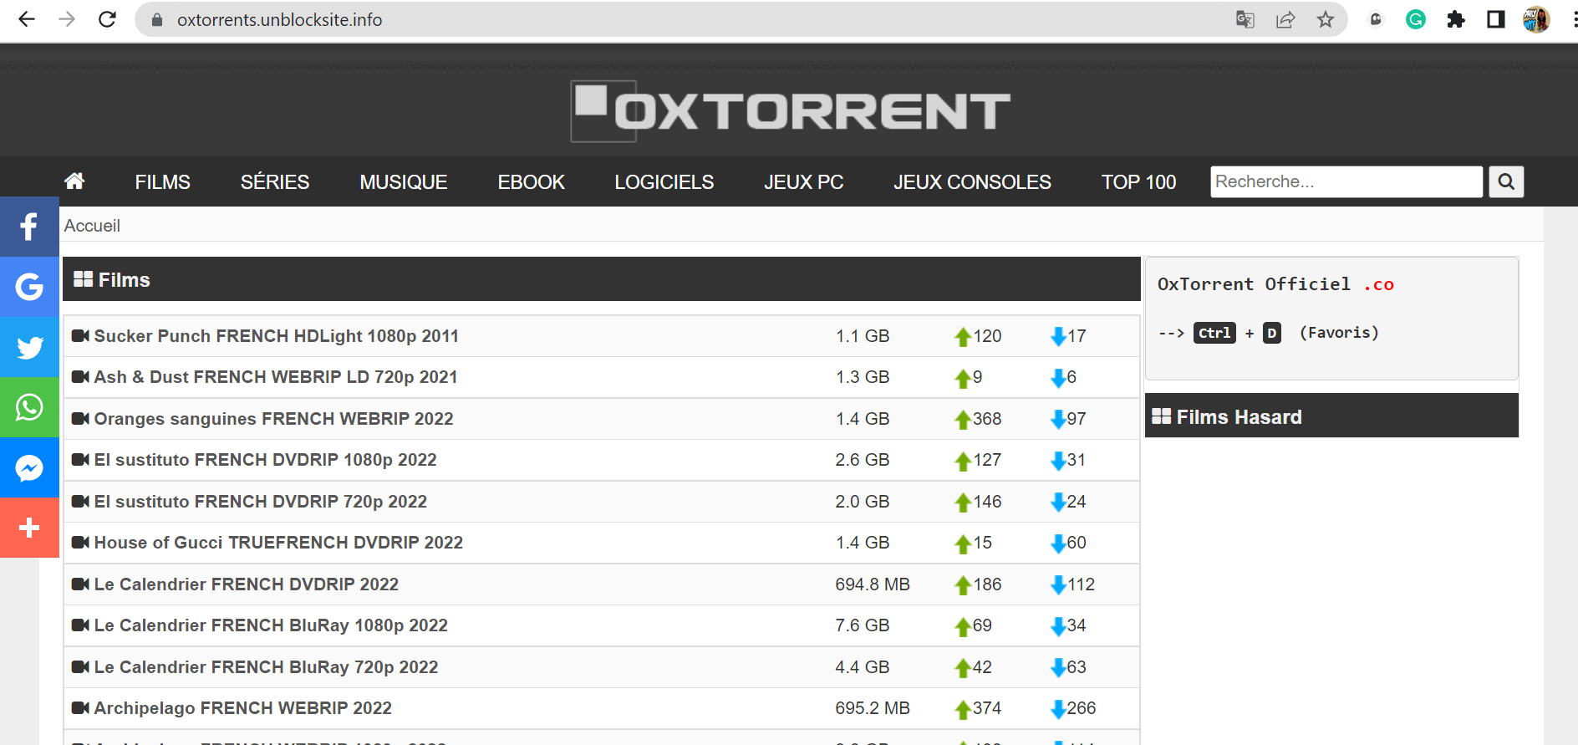Click seeders count 127

[x=987, y=460]
